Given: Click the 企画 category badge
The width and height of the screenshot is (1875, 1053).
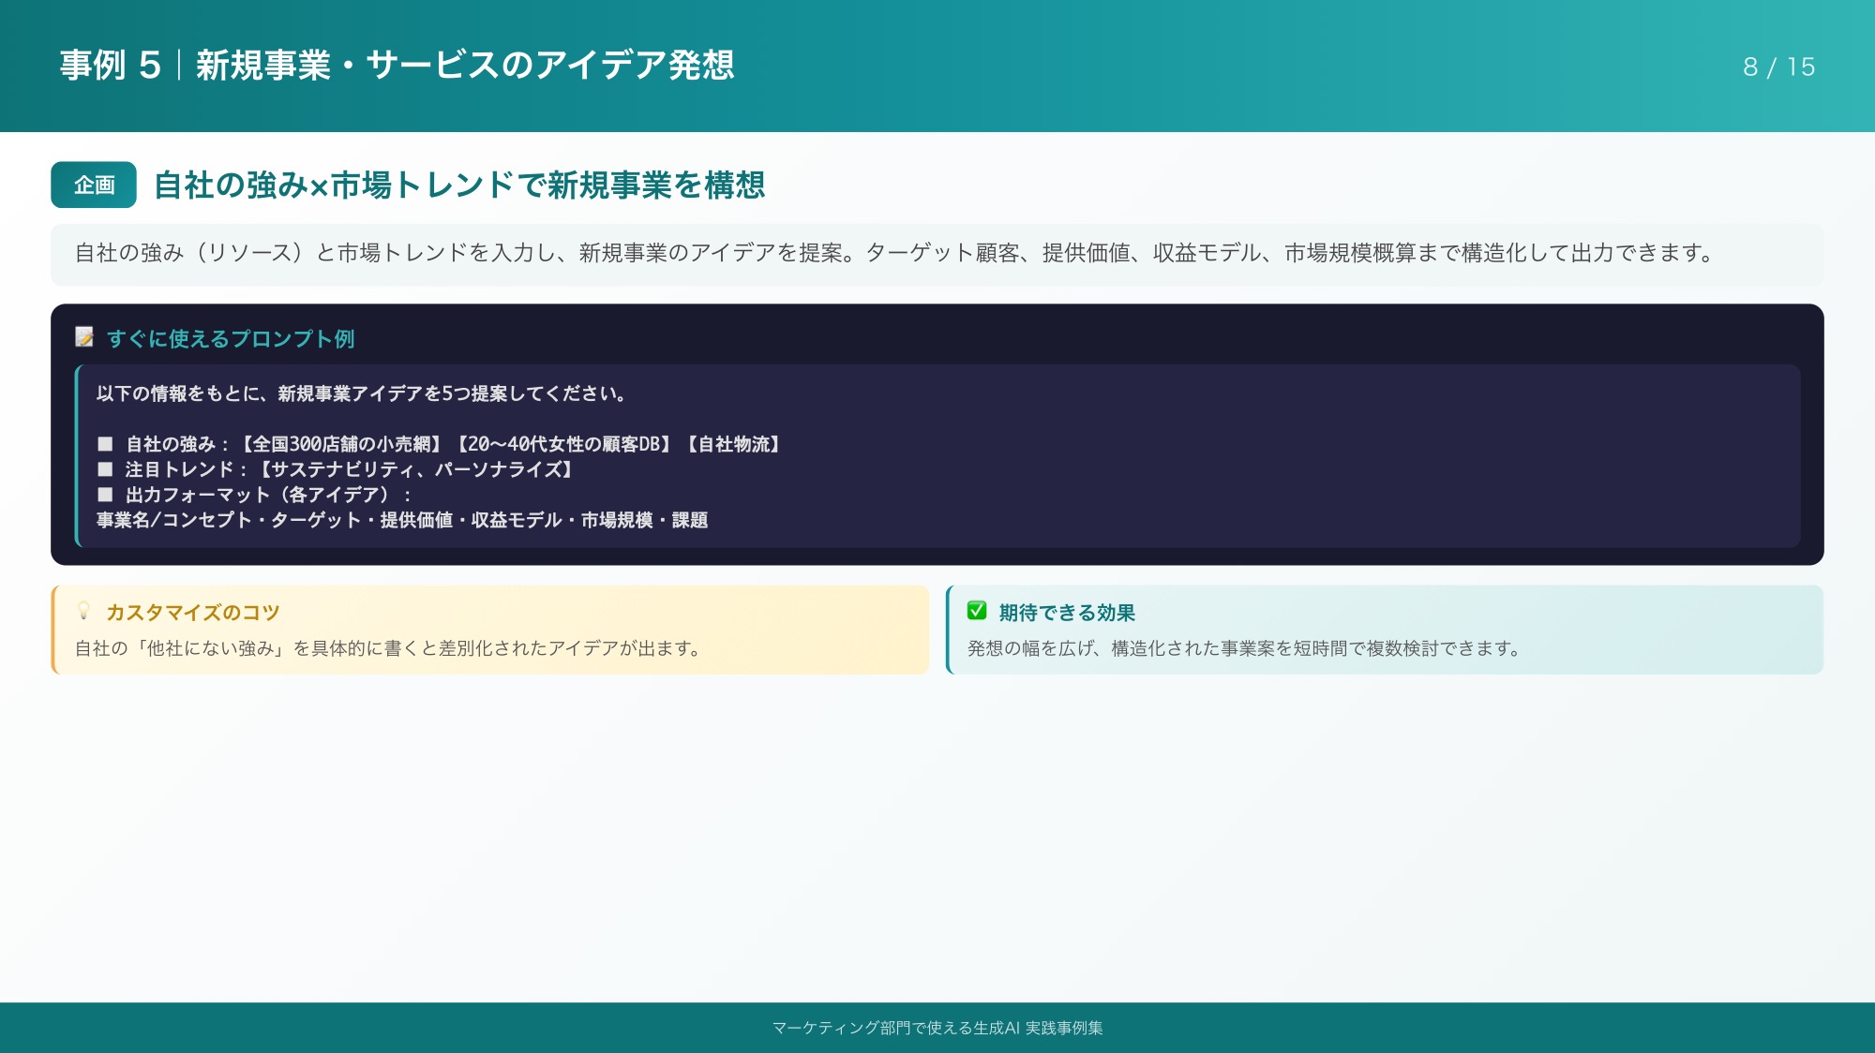Looking at the screenshot, I should [x=94, y=185].
